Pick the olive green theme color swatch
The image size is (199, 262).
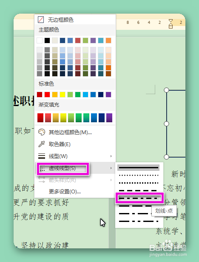[85, 40]
